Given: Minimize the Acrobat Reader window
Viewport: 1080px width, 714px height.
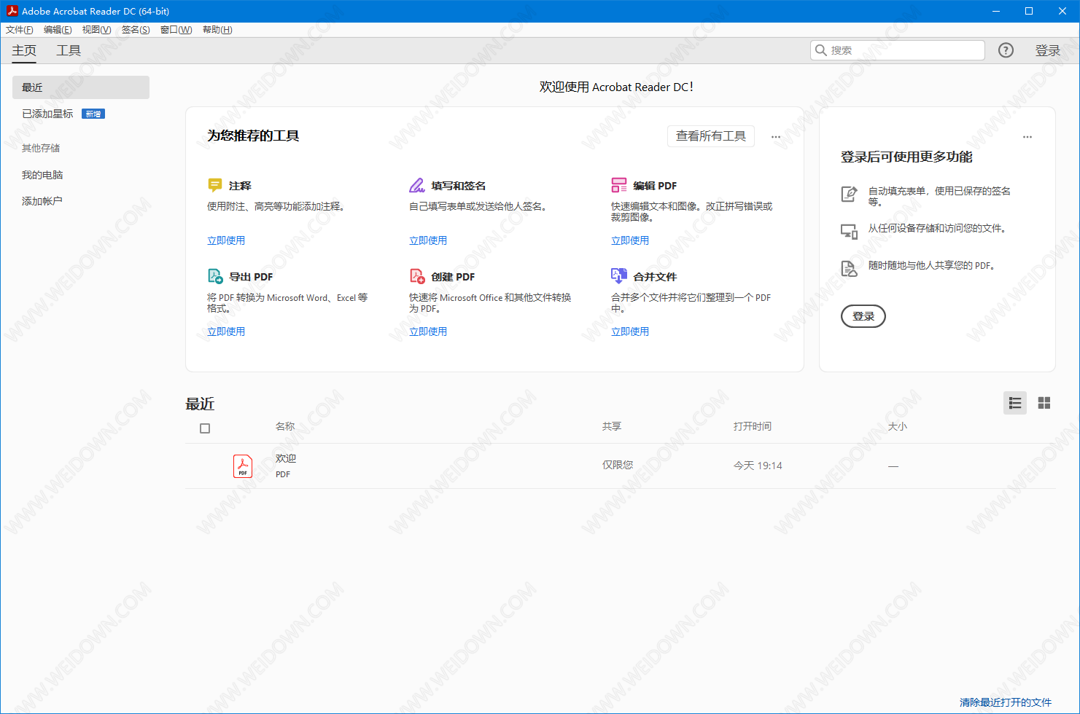Looking at the screenshot, I should (x=996, y=11).
